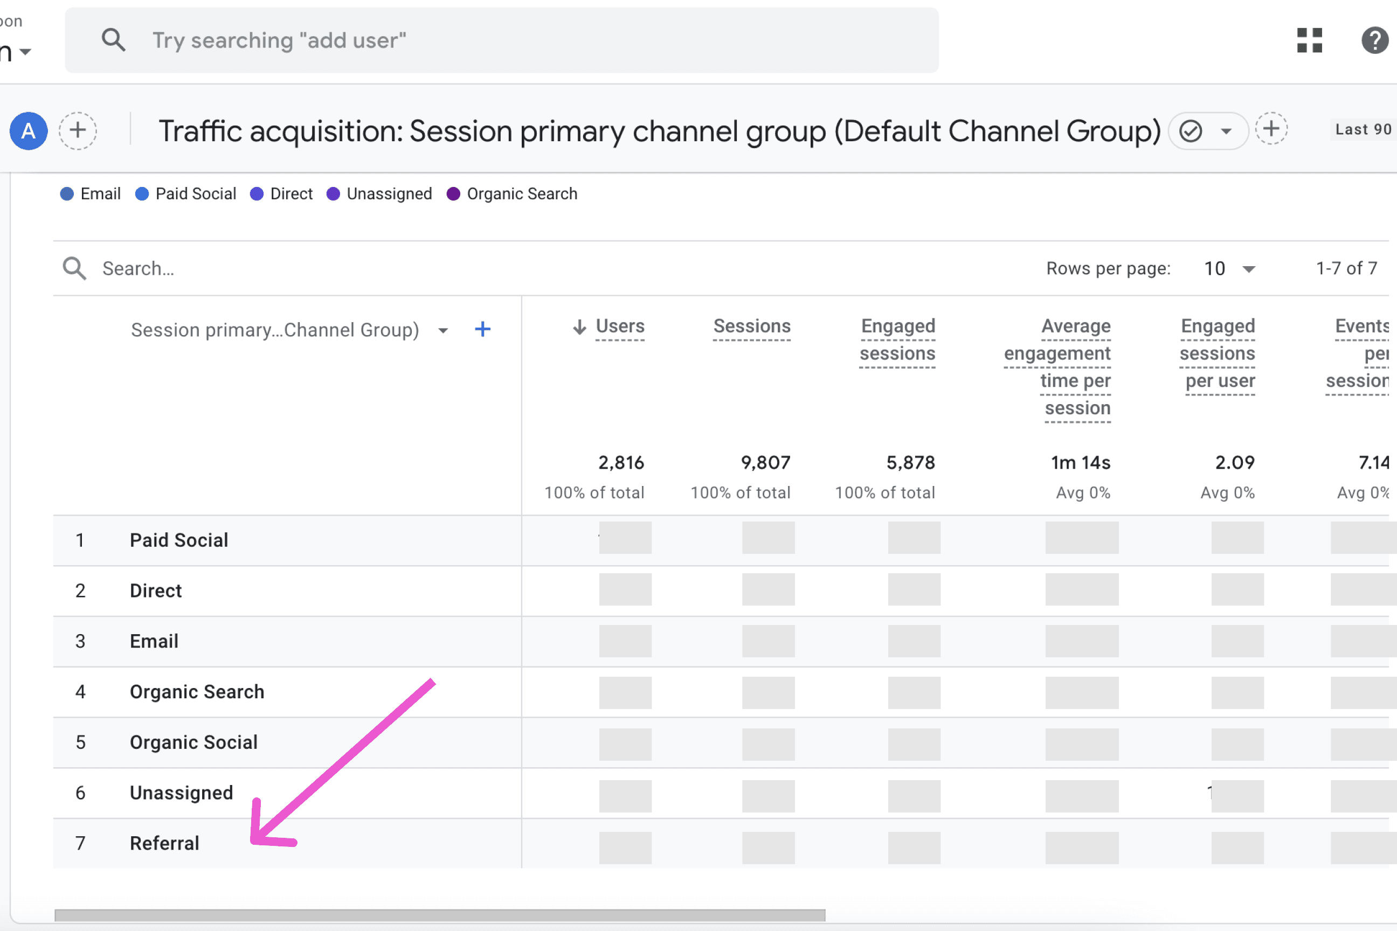Click dashed plus icon after title

click(1271, 129)
